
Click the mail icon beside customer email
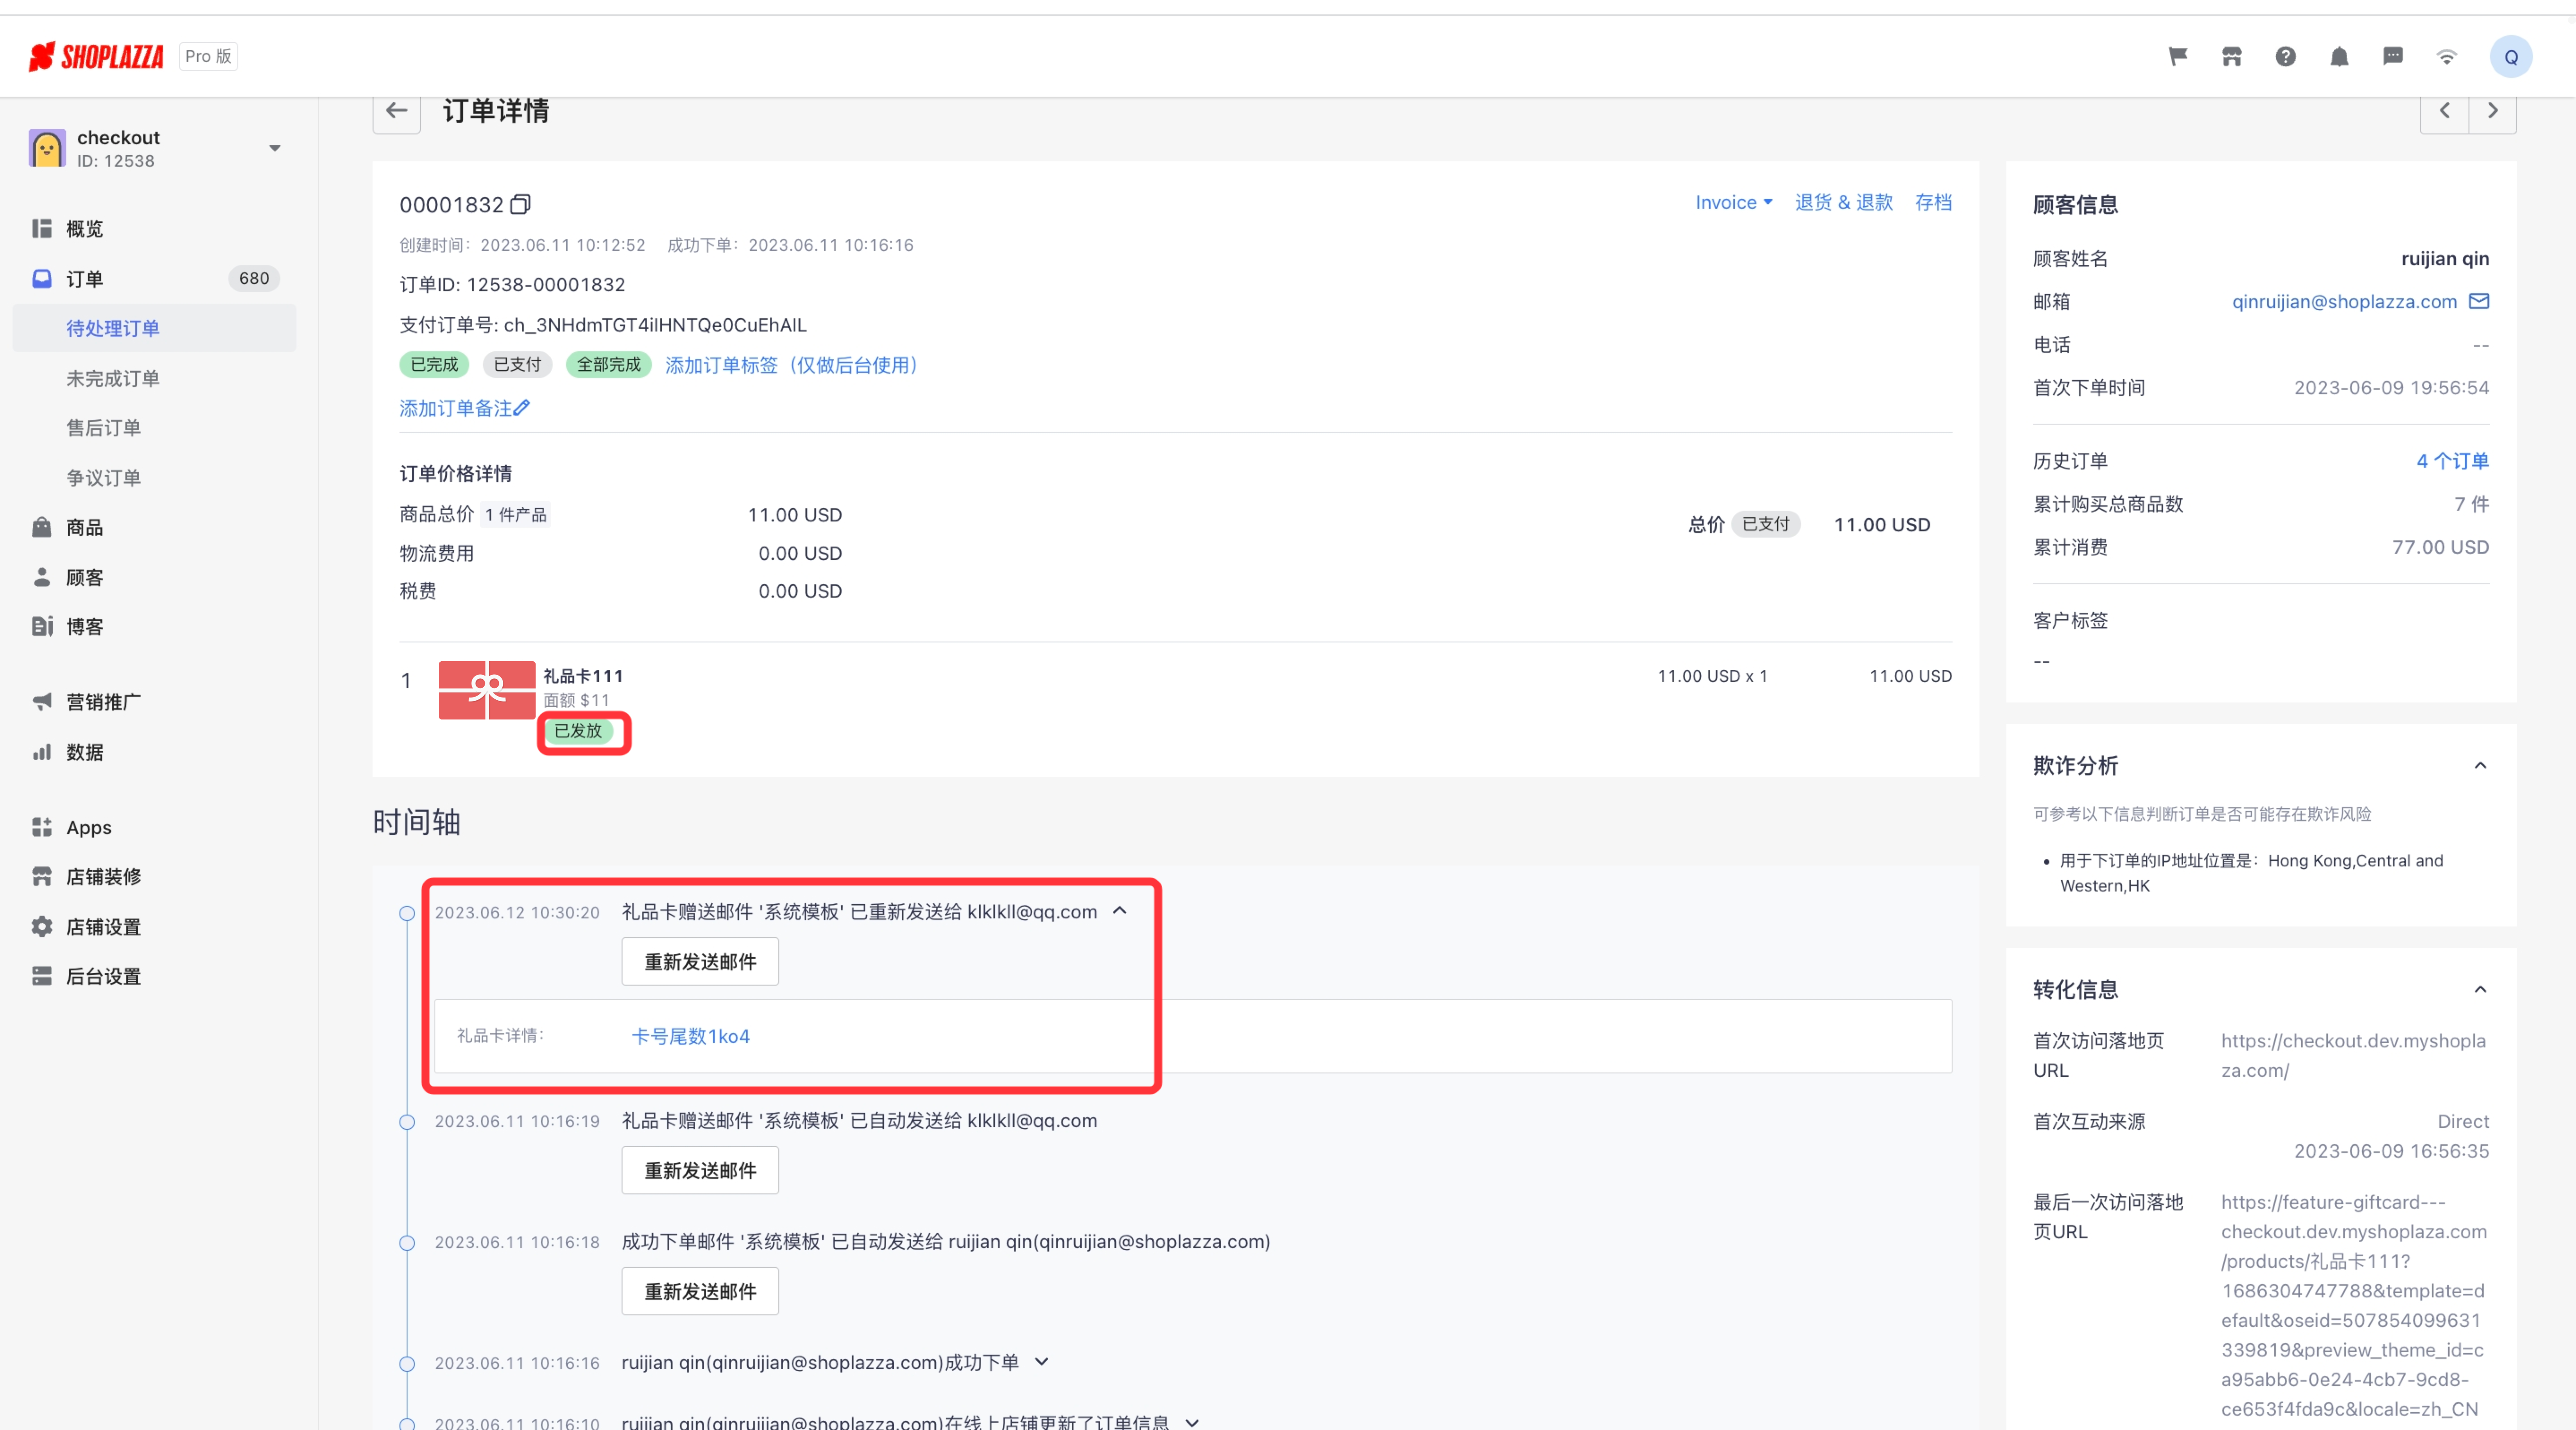click(x=2479, y=301)
